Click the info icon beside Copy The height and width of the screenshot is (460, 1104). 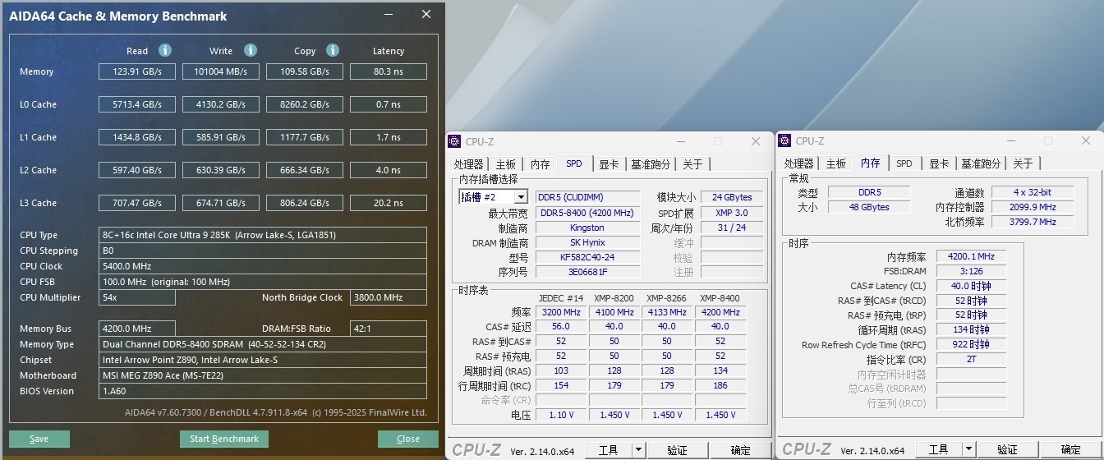(333, 50)
